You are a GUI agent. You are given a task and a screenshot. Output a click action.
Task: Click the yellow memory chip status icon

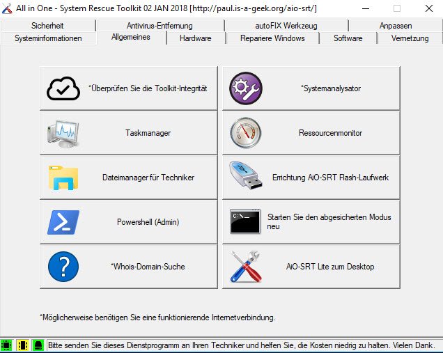[x=22, y=345]
